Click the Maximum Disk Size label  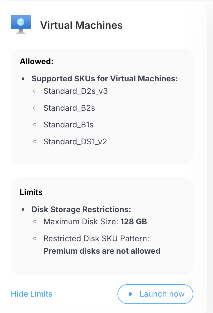pos(81,221)
